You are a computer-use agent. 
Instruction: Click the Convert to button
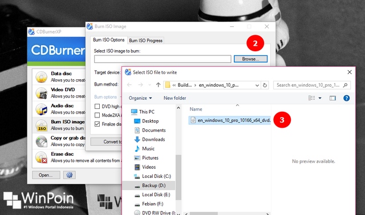(106, 141)
